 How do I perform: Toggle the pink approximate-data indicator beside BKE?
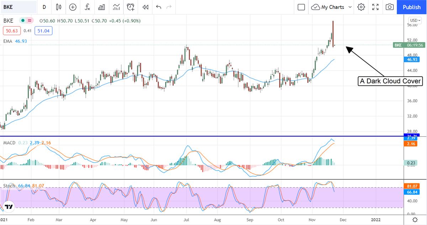[29, 21]
